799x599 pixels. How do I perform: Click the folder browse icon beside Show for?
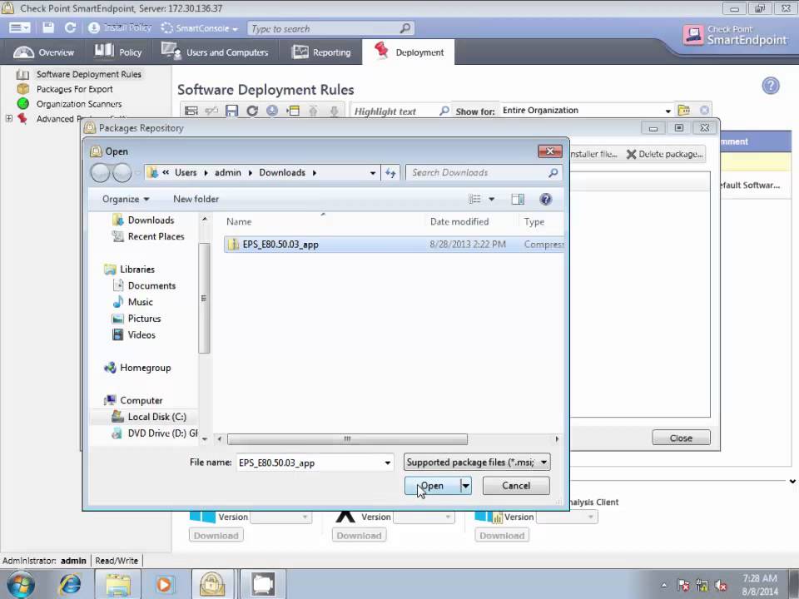pos(684,110)
